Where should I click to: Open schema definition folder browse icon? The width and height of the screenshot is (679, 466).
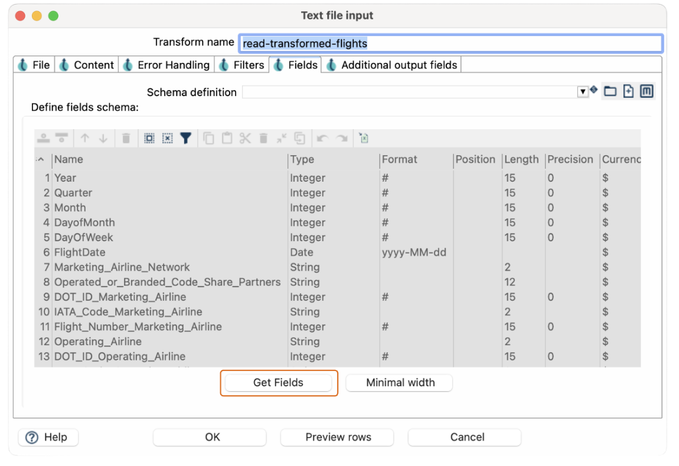(610, 91)
